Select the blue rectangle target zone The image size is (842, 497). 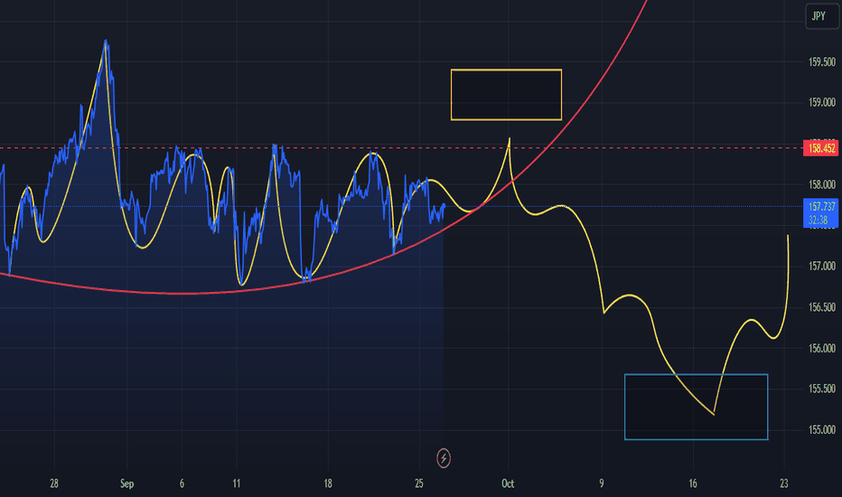[697, 407]
